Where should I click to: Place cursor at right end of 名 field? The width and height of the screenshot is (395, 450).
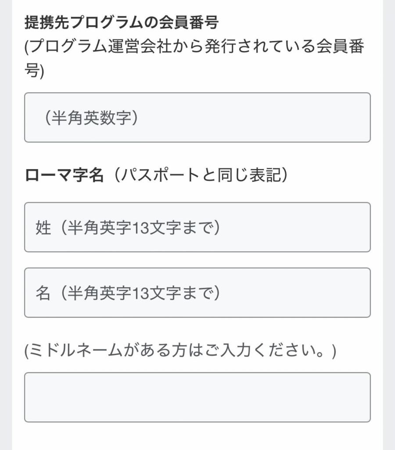(358, 293)
